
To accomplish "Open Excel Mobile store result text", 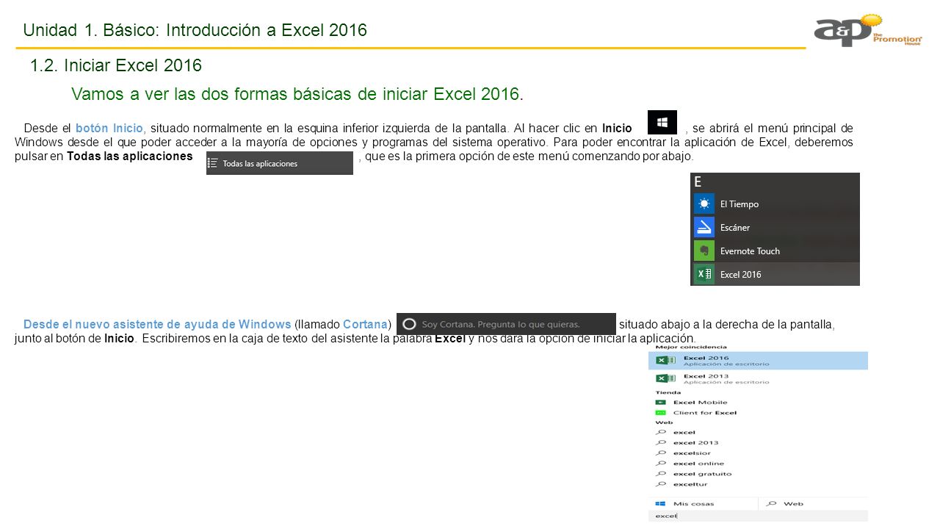I will click(x=701, y=403).
